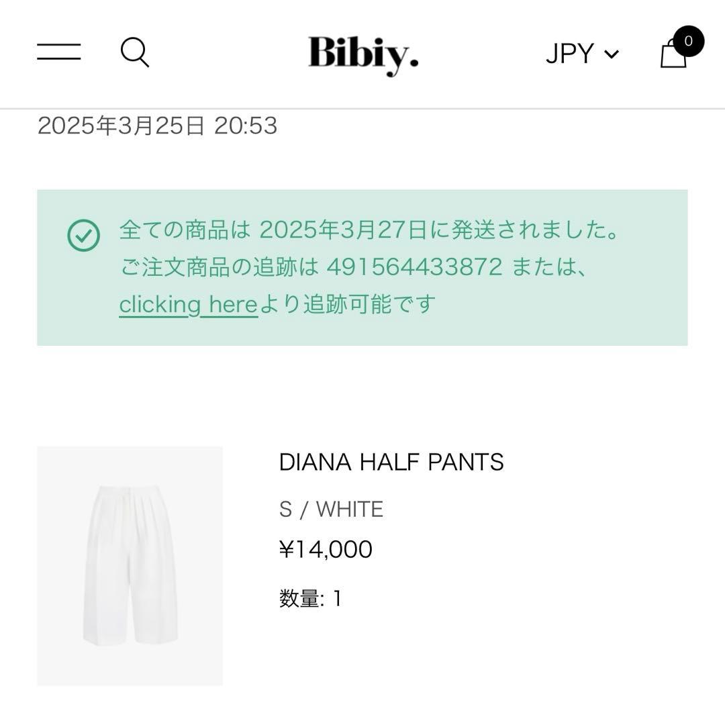Select the ¥14,000 price text
Image resolution: width=725 pixels, height=725 pixels.
point(326,549)
